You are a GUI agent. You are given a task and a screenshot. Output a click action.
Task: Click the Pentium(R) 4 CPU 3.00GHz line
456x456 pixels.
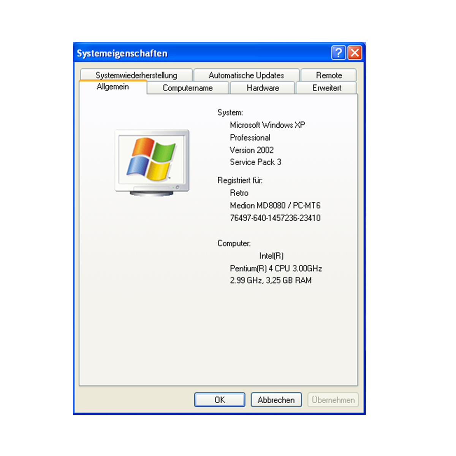click(276, 269)
